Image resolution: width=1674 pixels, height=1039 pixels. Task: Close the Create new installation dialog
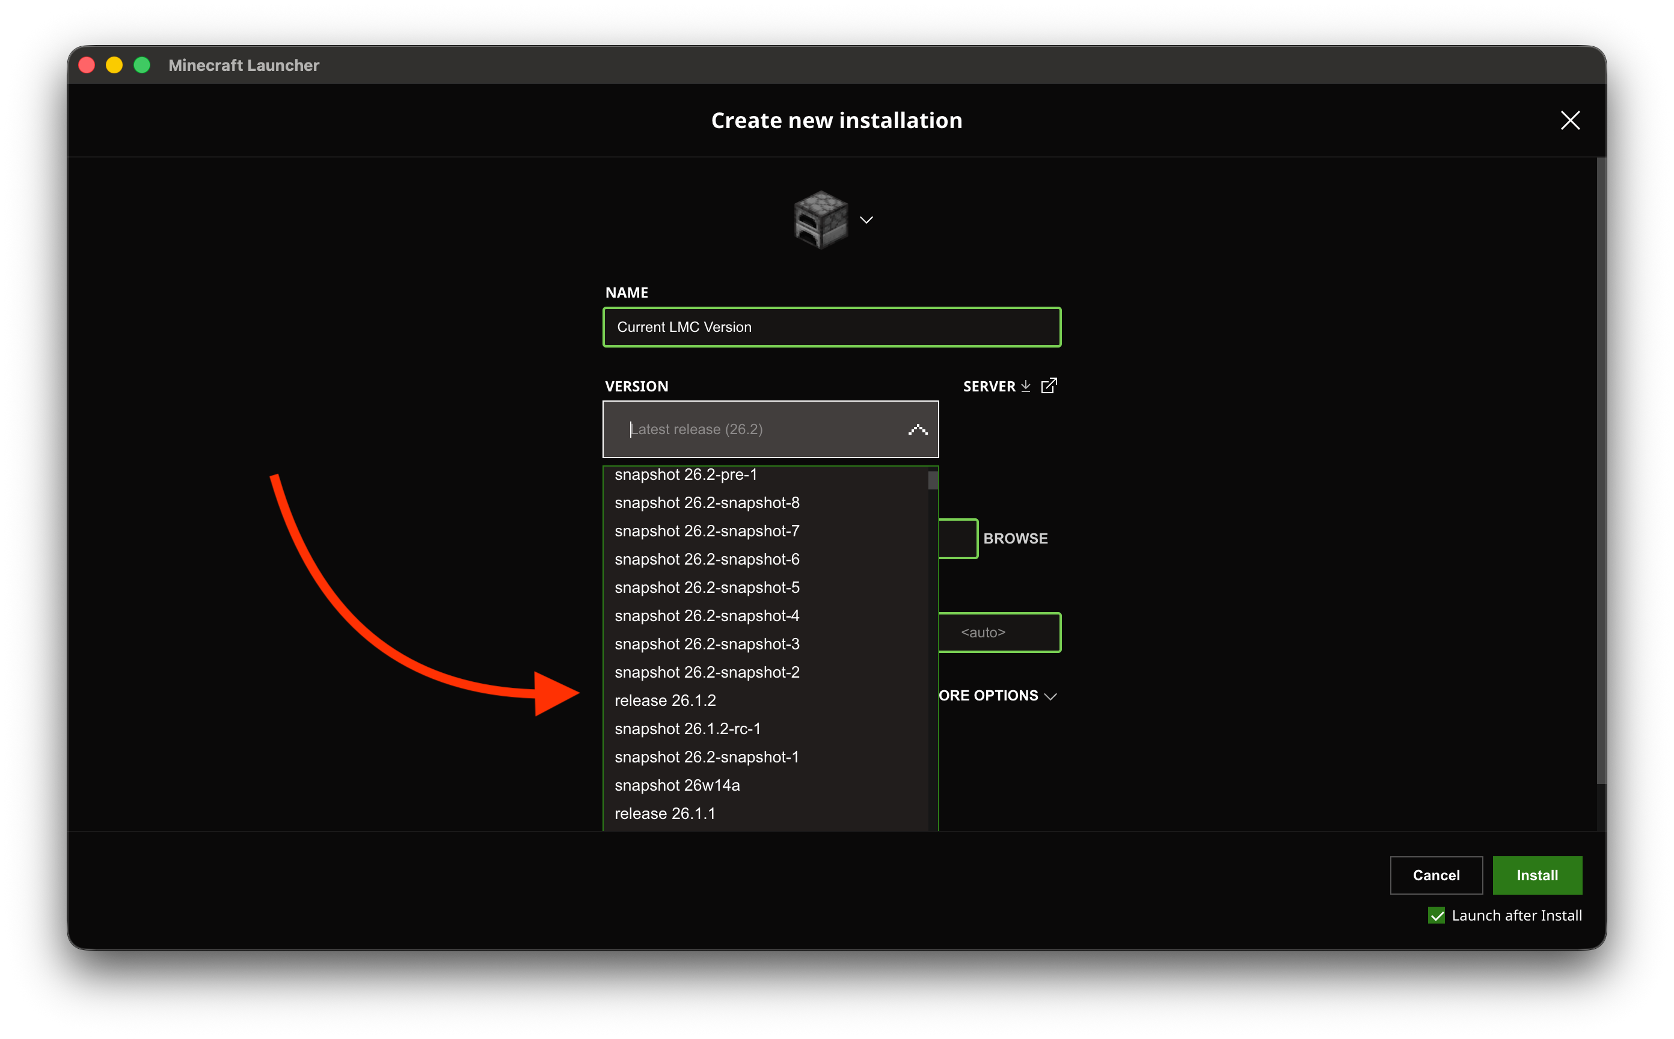click(x=1569, y=120)
